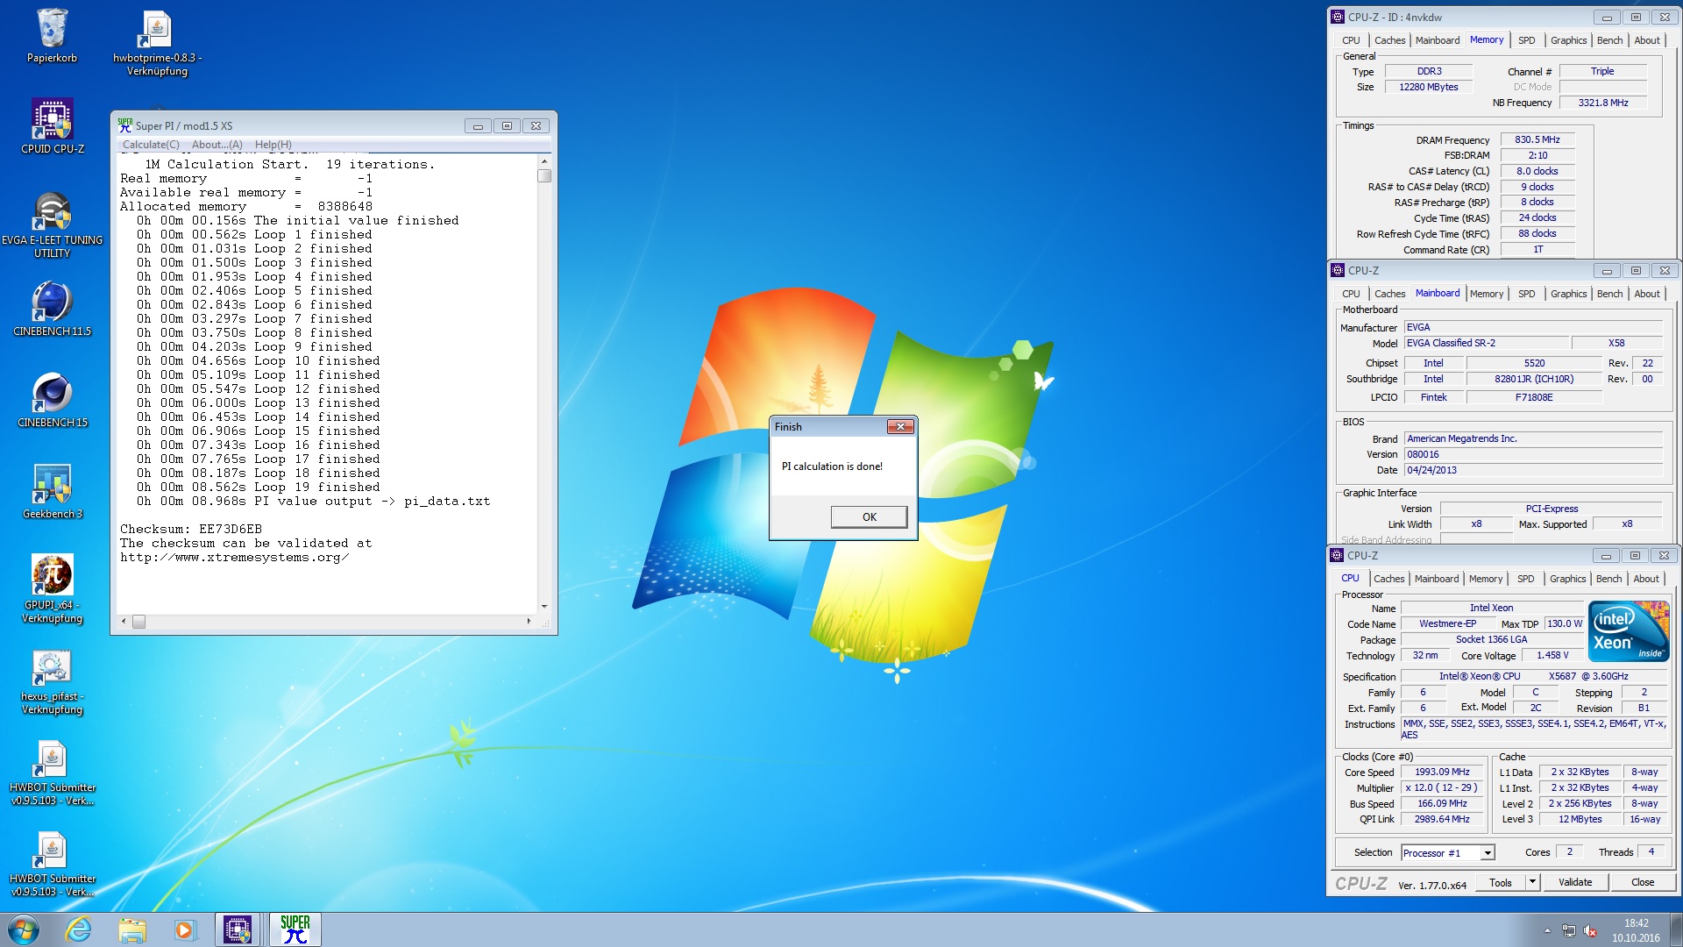
Task: Select Caches tab in the top CPU-Z window
Action: [1389, 40]
